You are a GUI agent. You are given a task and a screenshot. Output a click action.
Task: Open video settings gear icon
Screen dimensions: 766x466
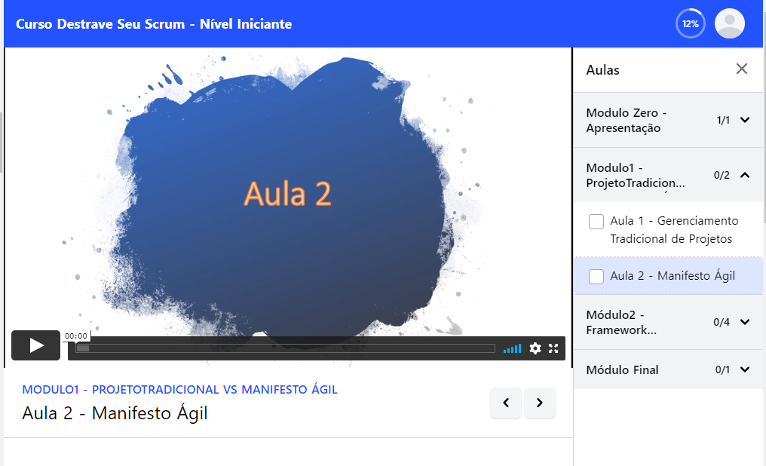coord(535,348)
